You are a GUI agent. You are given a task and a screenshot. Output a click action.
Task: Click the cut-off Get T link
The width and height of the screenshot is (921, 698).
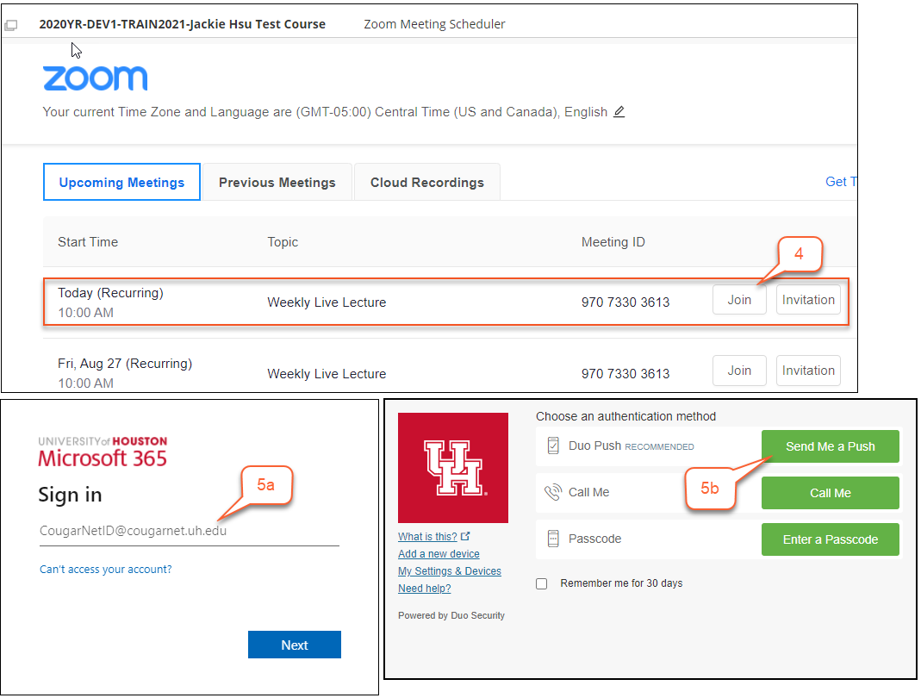click(841, 182)
